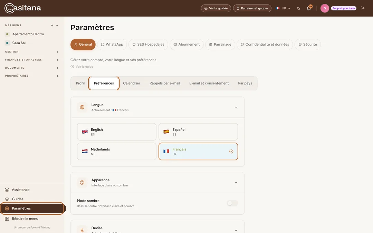
Task: Click the palette icon in Apparence section
Action: click(x=82, y=183)
